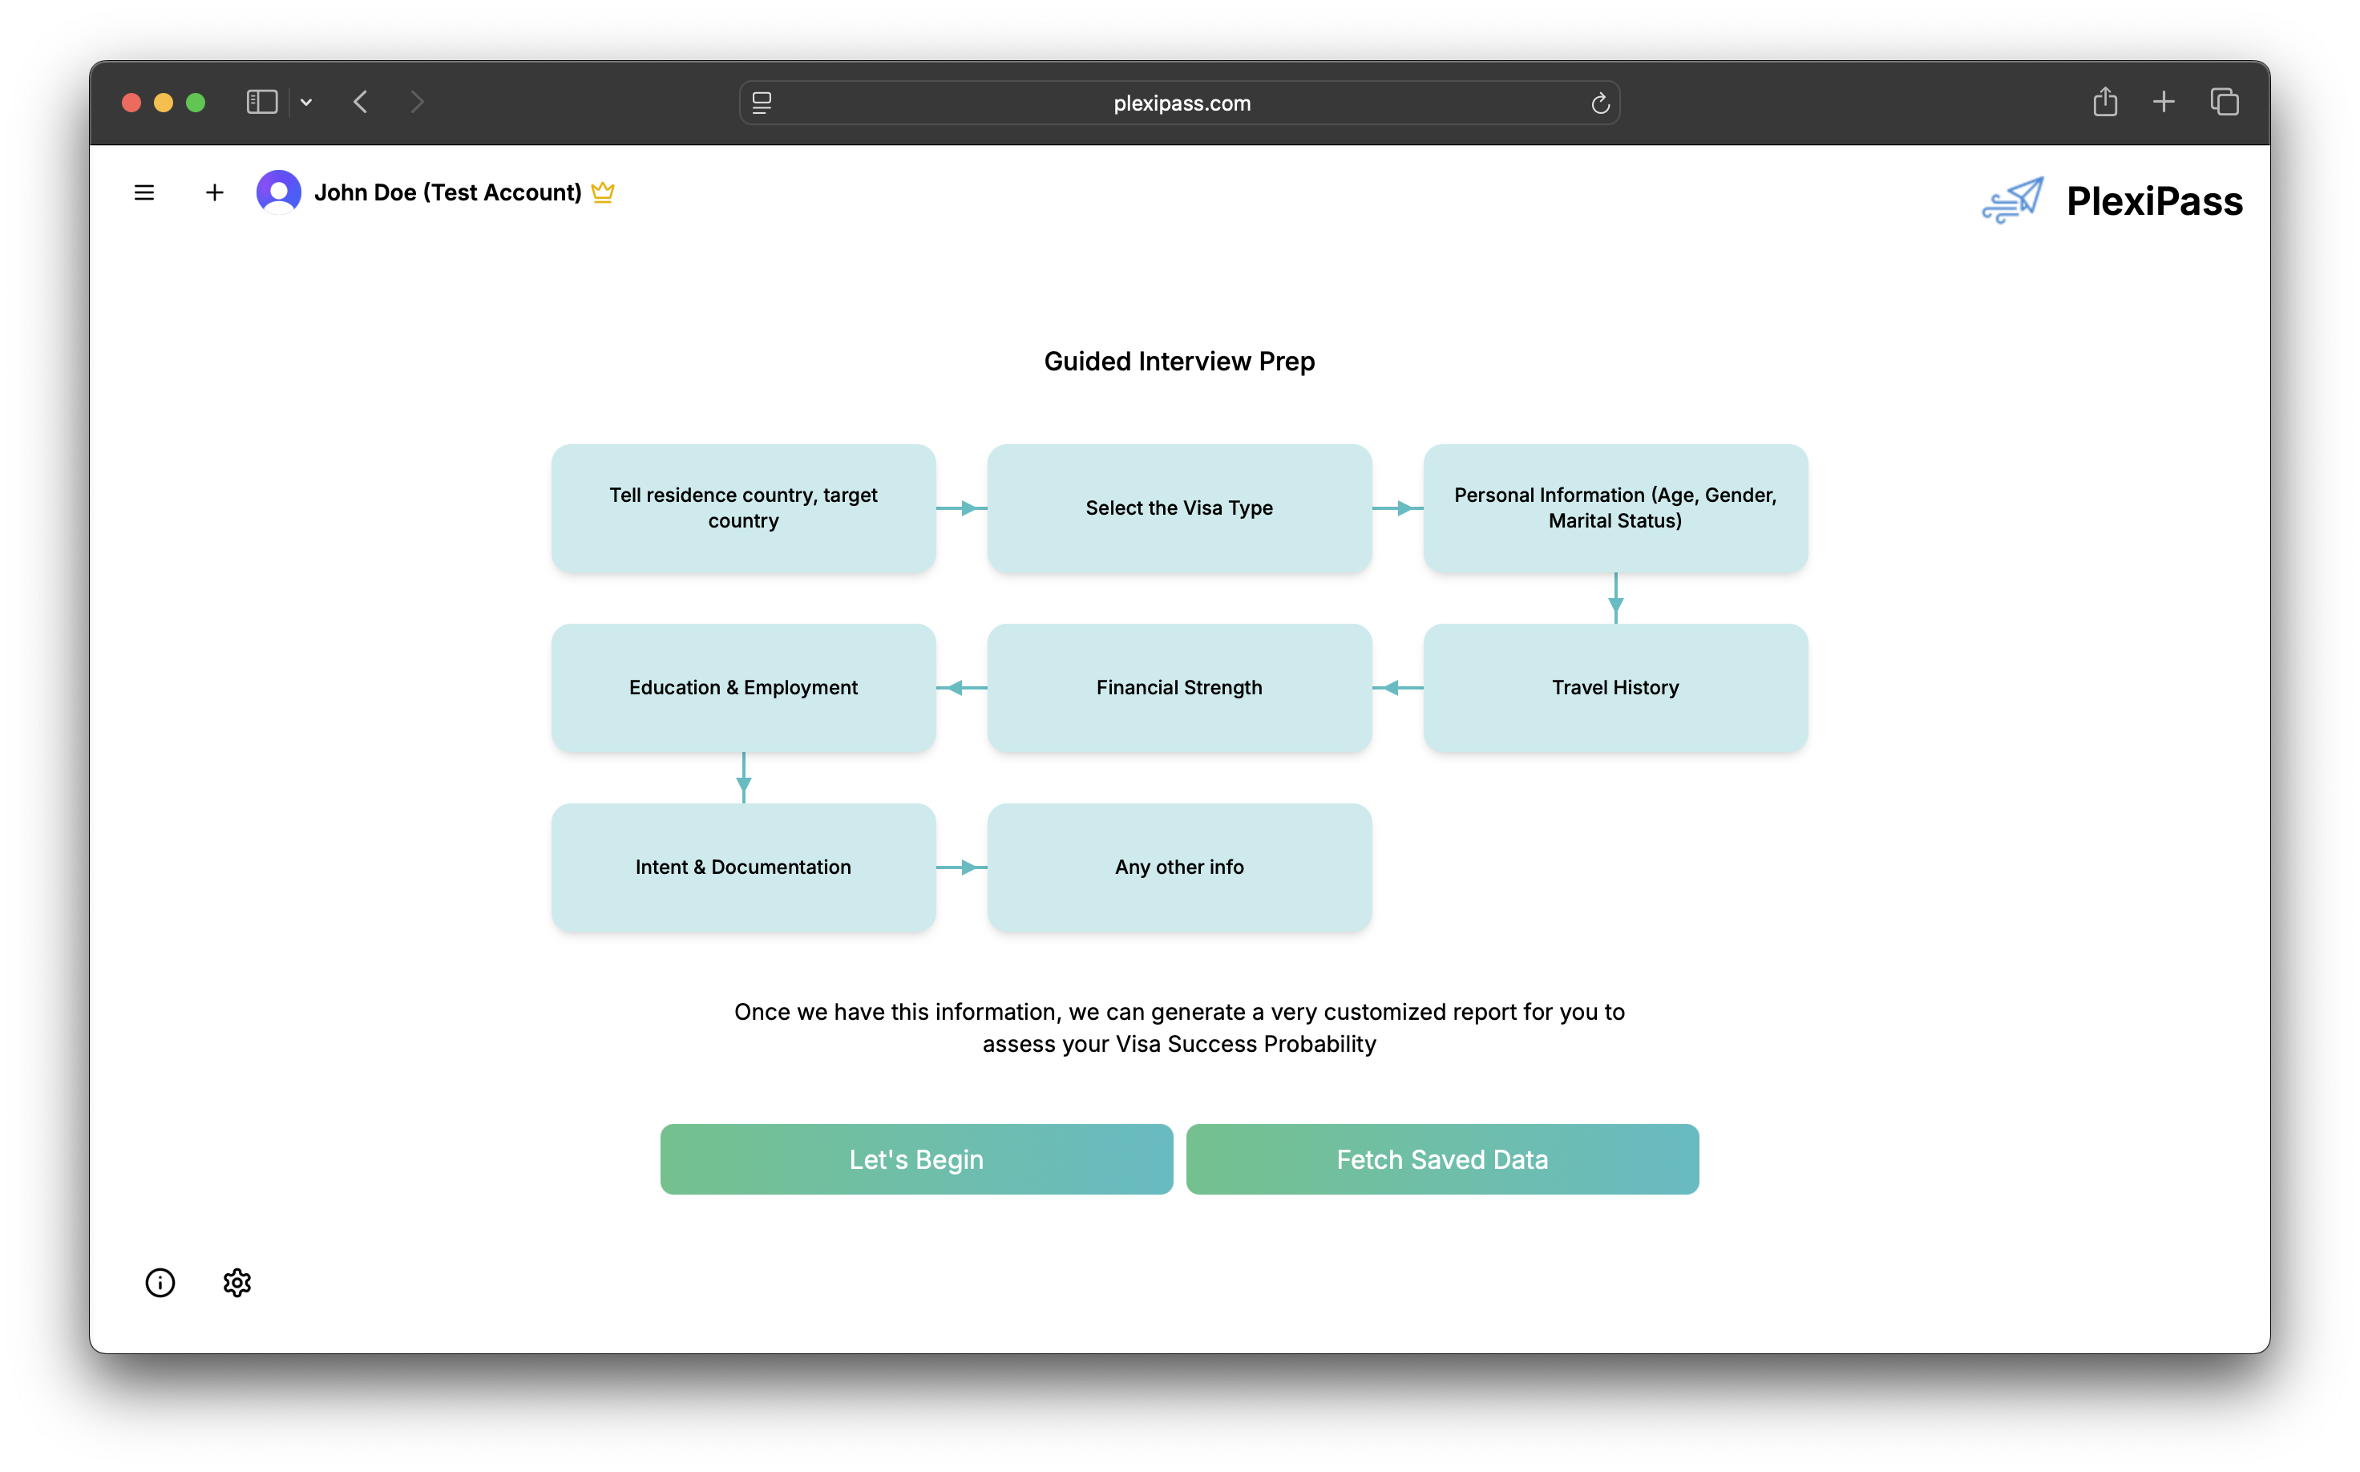Click the gold crown premium icon
The width and height of the screenshot is (2360, 1472).
pos(602,192)
